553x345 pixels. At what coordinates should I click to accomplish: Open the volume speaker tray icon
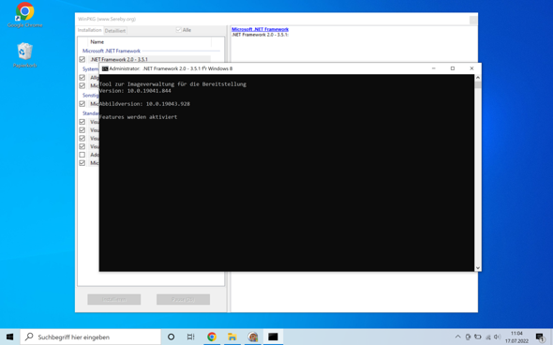498,337
